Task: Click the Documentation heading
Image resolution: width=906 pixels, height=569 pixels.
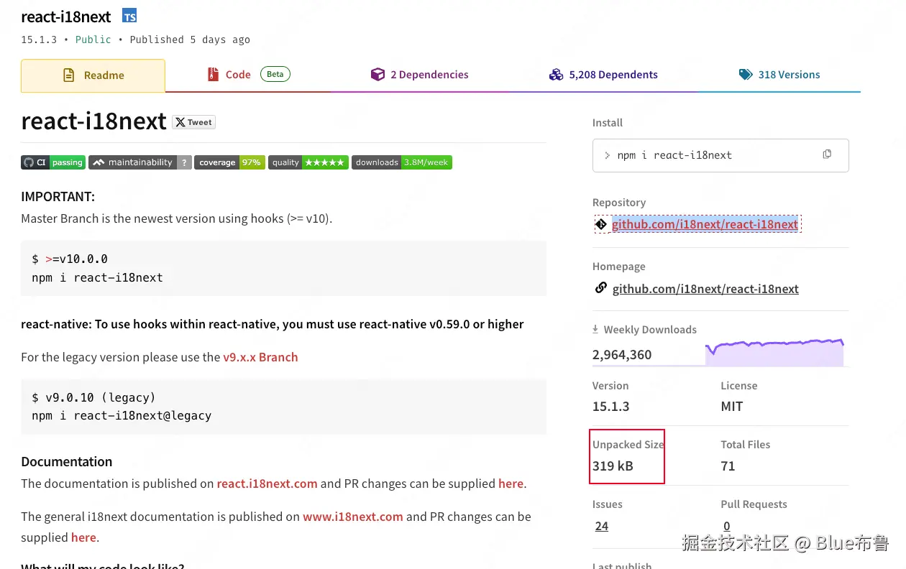Action: (x=67, y=461)
